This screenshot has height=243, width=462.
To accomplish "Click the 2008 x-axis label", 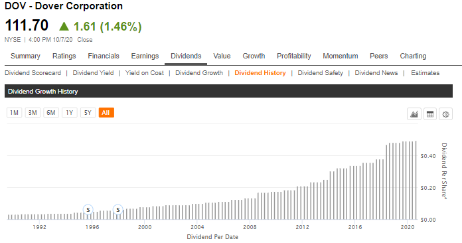I will 250,227.
